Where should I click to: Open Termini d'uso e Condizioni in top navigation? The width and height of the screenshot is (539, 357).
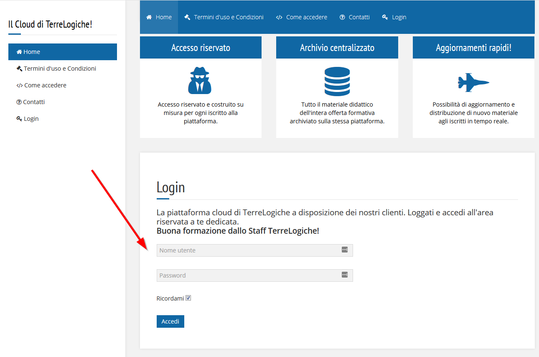tap(224, 17)
